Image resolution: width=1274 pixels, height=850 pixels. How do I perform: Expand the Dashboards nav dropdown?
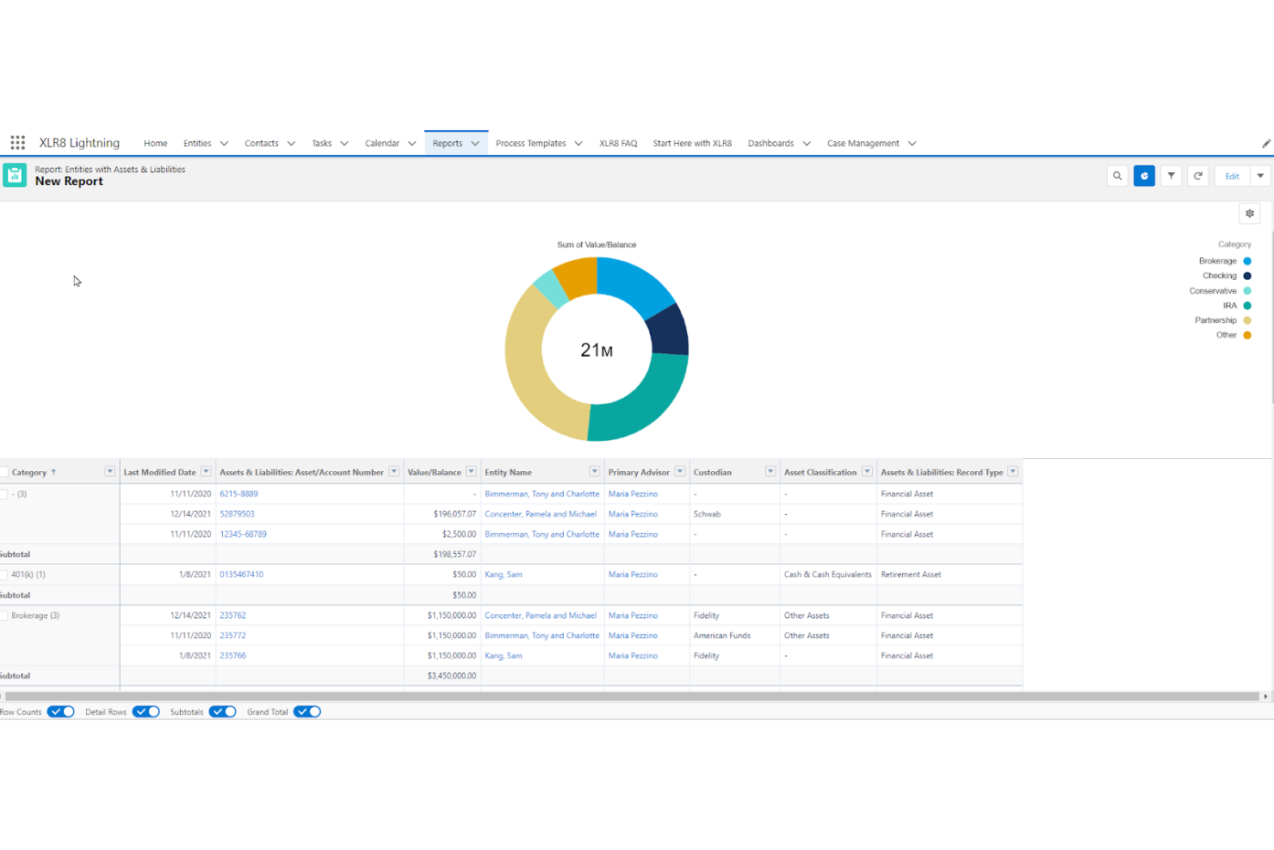(x=807, y=144)
